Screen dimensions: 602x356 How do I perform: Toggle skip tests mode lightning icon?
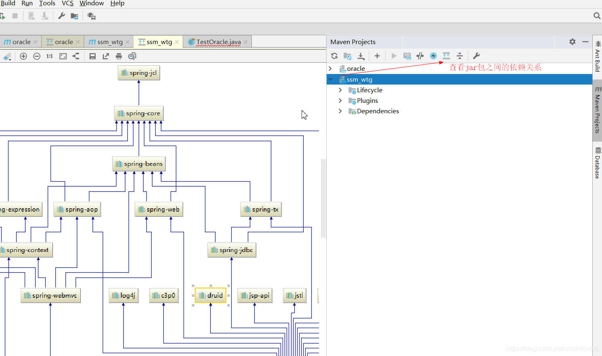tap(433, 56)
